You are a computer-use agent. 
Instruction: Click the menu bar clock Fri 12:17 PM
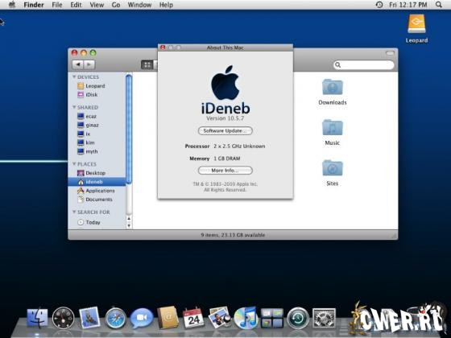tap(408, 5)
